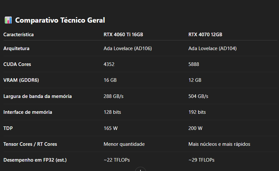Select the Ada Lovelace (AD106) cell
The width and height of the screenshot is (279, 171).
(127, 48)
